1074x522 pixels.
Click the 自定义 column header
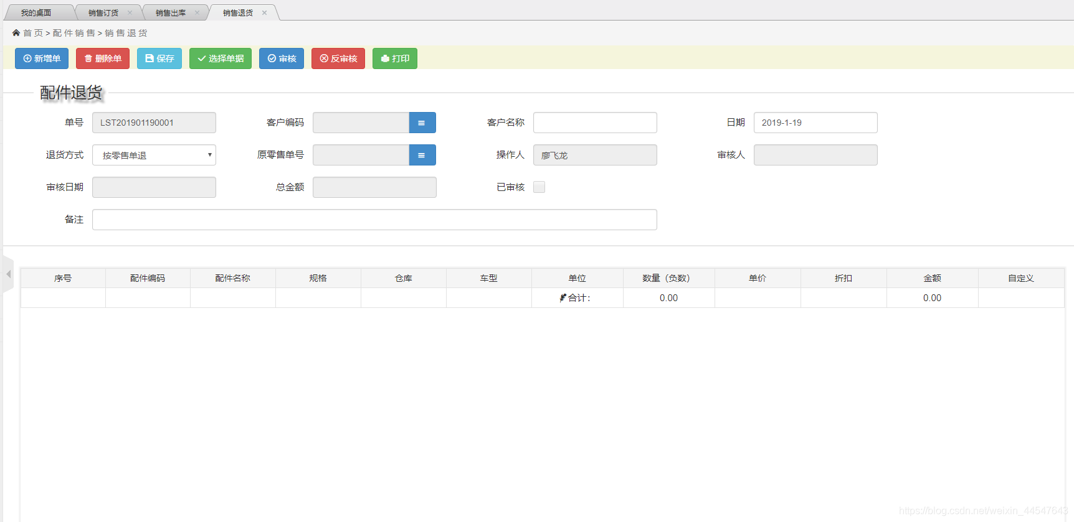(x=1021, y=278)
